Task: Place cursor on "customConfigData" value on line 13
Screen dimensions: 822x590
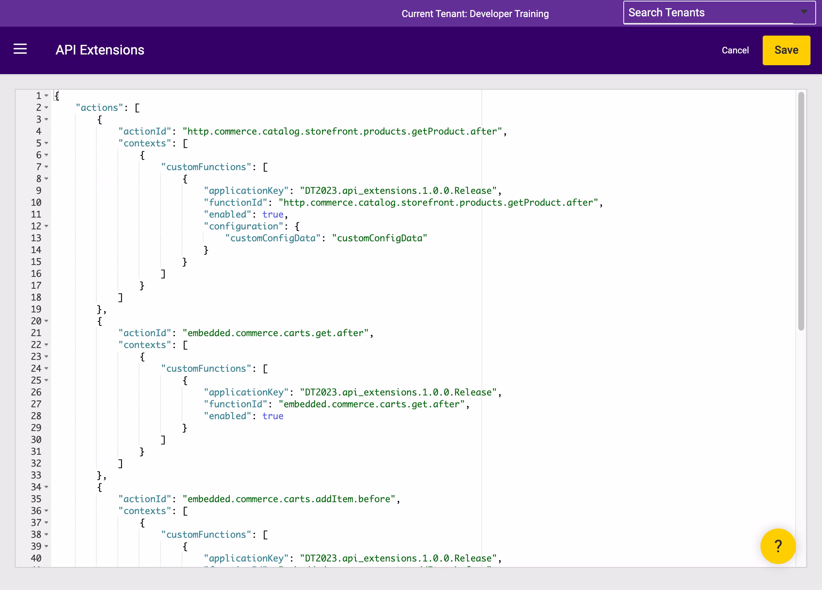Action: point(379,238)
